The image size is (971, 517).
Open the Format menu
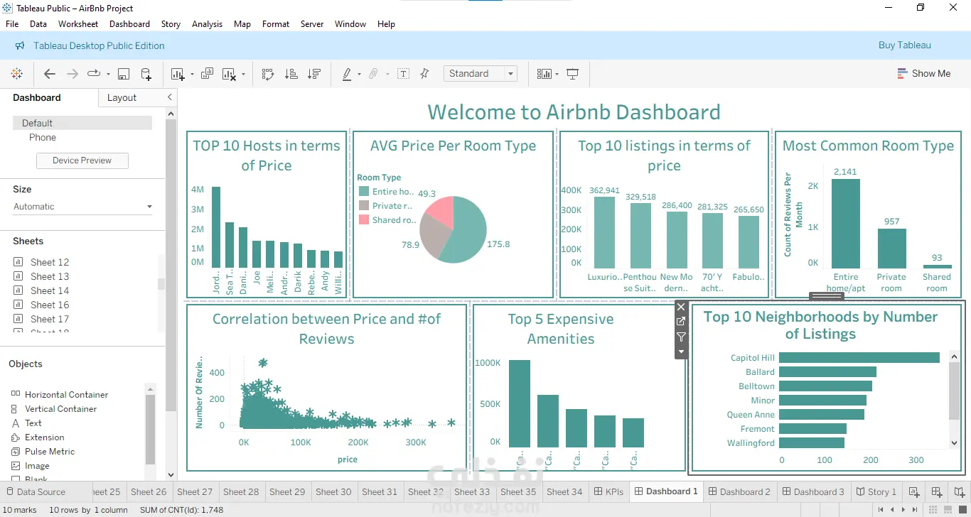click(276, 24)
